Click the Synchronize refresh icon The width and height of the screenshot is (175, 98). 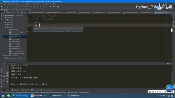(8, 7)
